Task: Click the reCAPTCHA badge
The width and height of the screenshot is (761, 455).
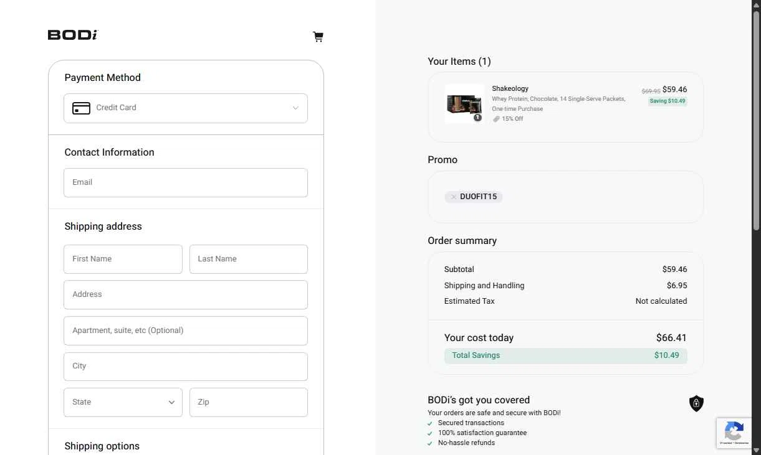Action: pyautogui.click(x=734, y=433)
